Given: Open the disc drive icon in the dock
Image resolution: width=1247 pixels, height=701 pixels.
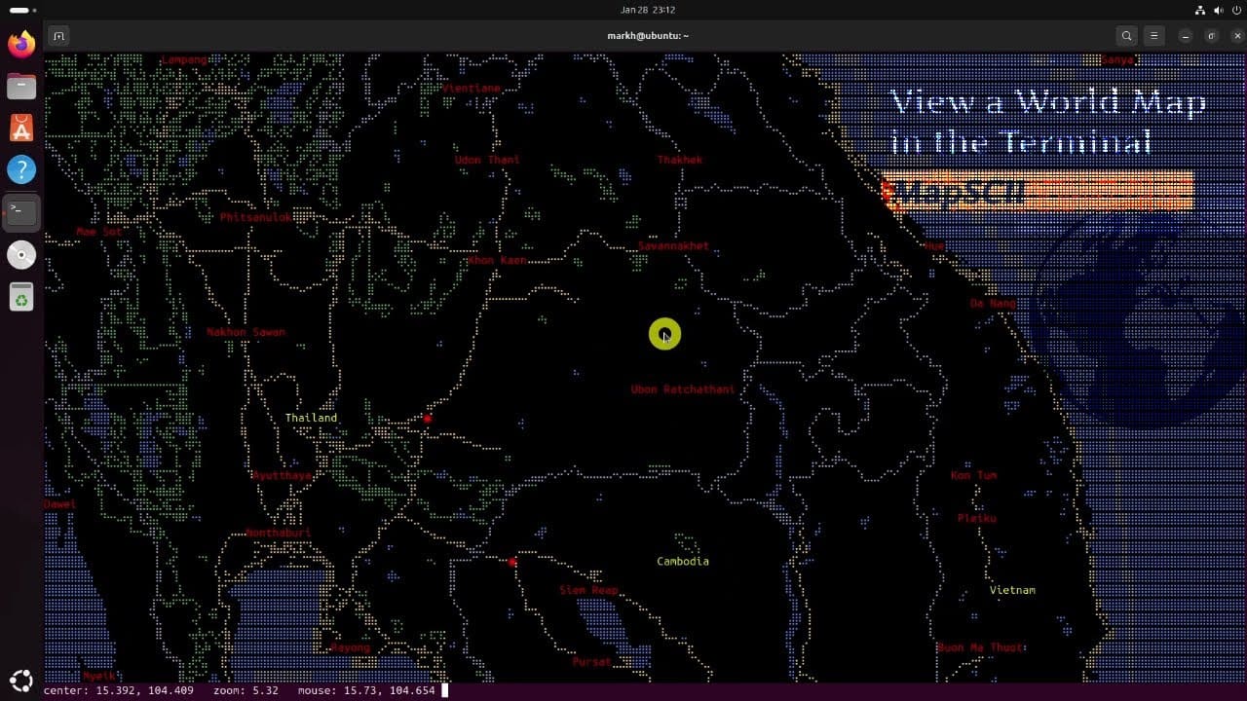Looking at the screenshot, I should [21, 255].
